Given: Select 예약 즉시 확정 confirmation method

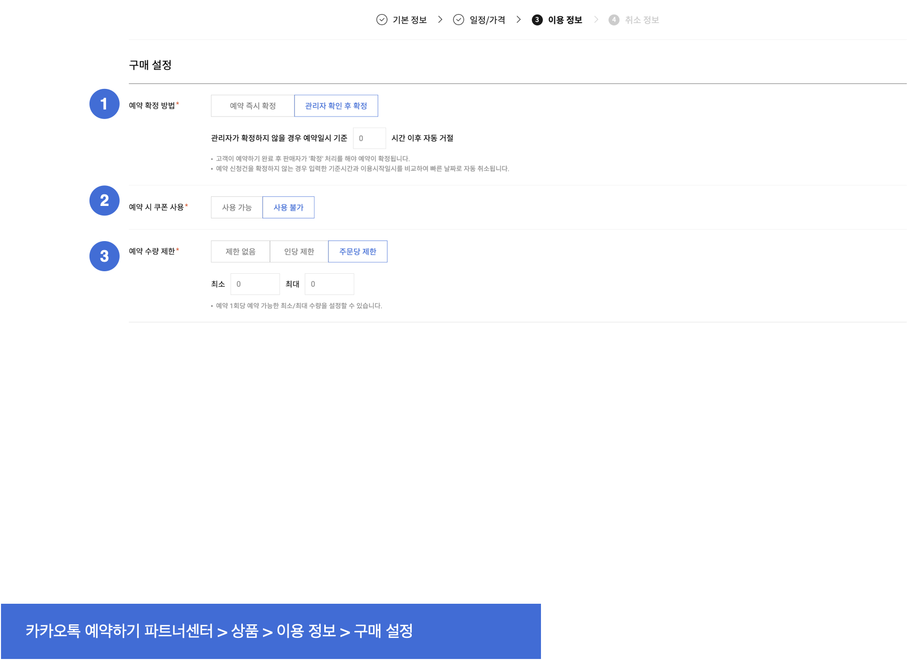Looking at the screenshot, I should click(x=252, y=106).
